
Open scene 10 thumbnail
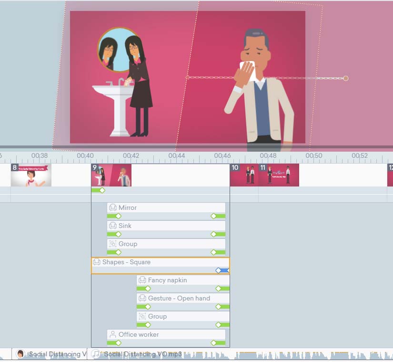coord(244,175)
